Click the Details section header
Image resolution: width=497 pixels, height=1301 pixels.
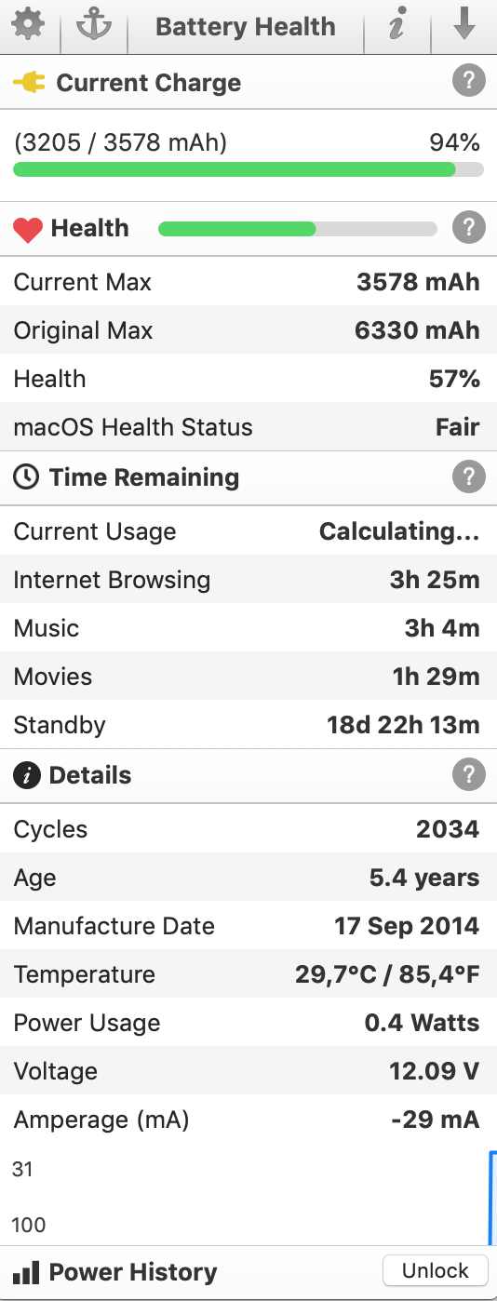tap(248, 775)
